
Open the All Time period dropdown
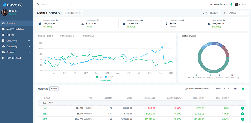click(238, 13)
